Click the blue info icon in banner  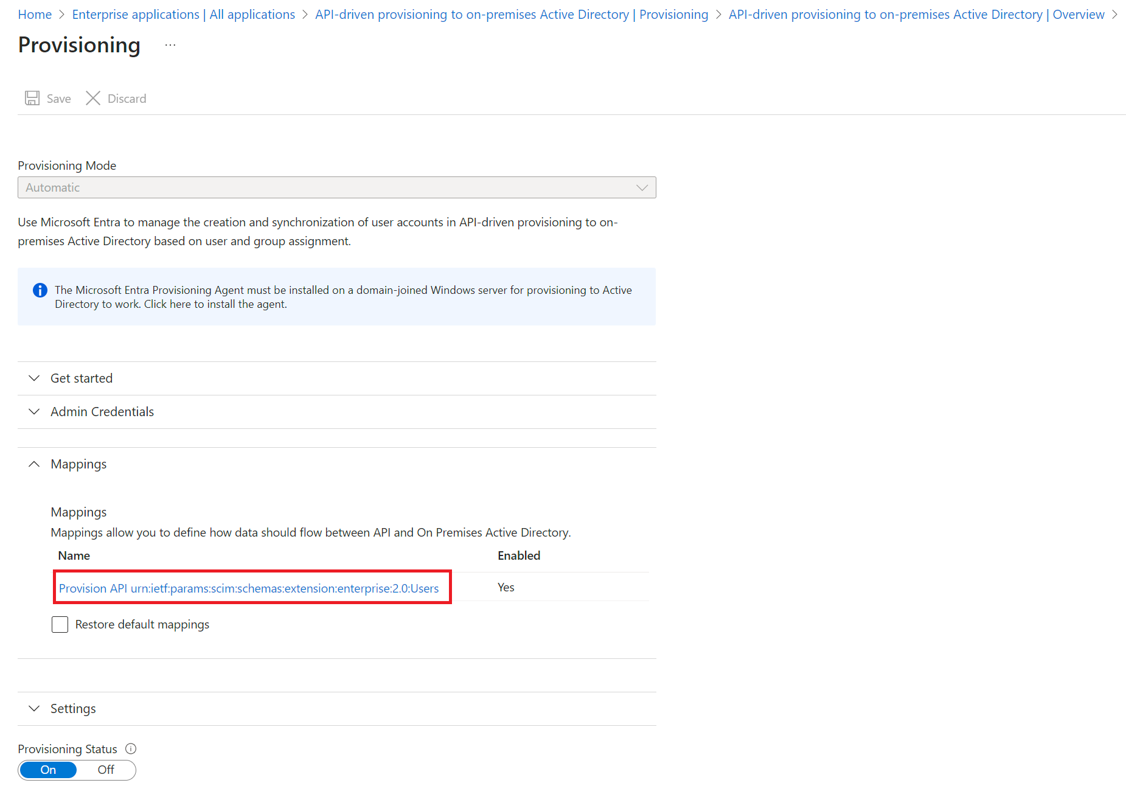click(40, 290)
